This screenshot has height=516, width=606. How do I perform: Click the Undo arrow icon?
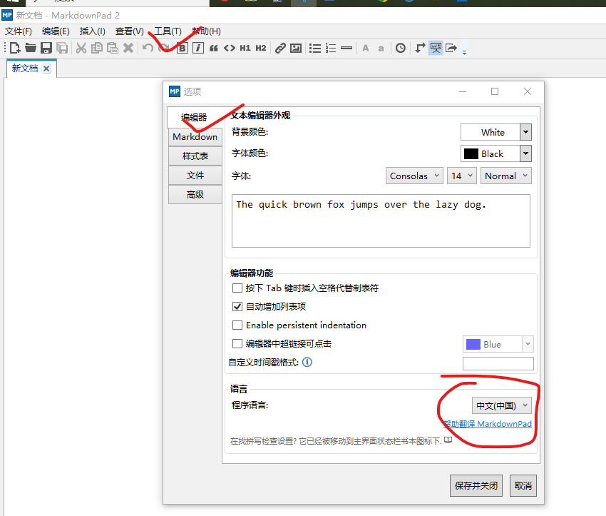148,48
